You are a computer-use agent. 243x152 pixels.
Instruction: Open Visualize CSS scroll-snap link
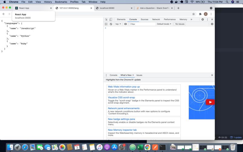click(121, 97)
